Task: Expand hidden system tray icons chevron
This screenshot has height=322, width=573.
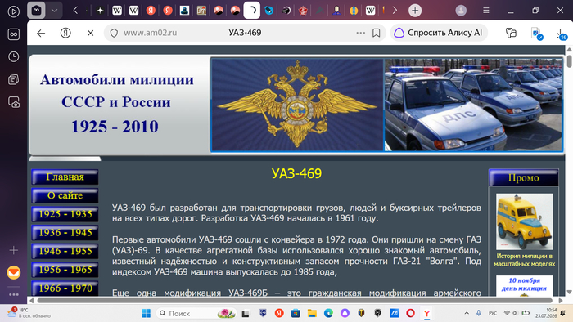Action: click(467, 313)
